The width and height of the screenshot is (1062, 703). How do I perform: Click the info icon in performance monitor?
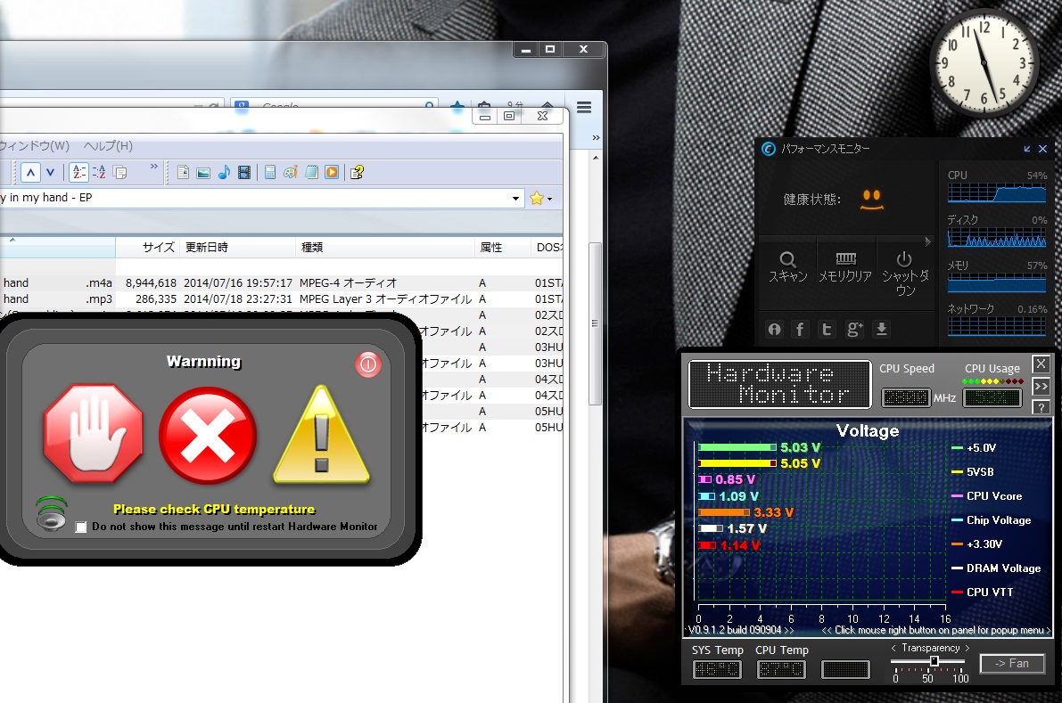(x=774, y=330)
